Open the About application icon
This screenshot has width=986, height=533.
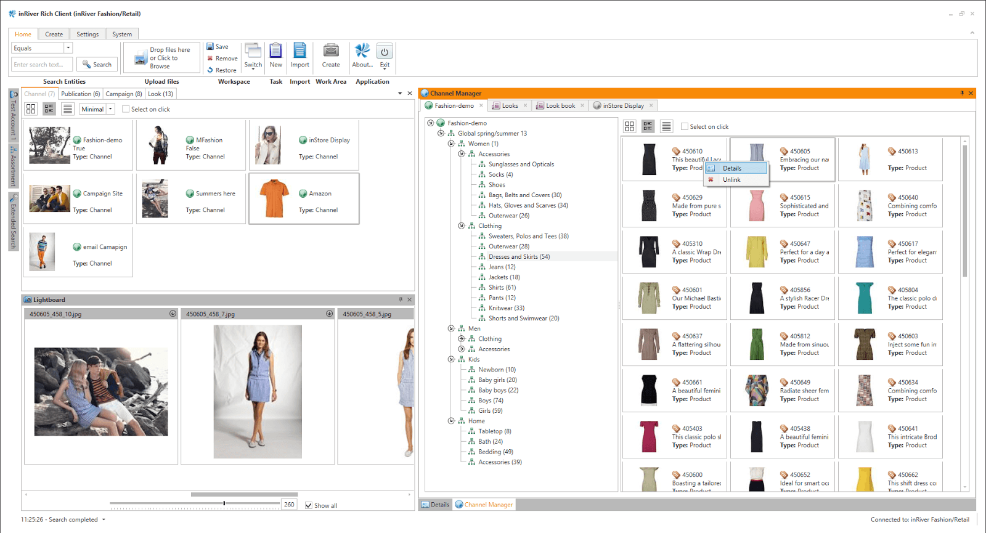click(362, 52)
